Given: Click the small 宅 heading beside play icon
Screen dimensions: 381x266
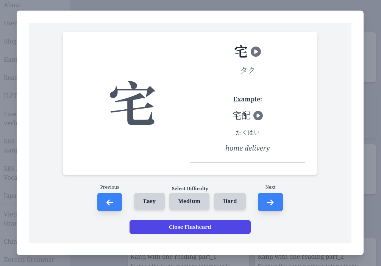Looking at the screenshot, I should coord(241,51).
